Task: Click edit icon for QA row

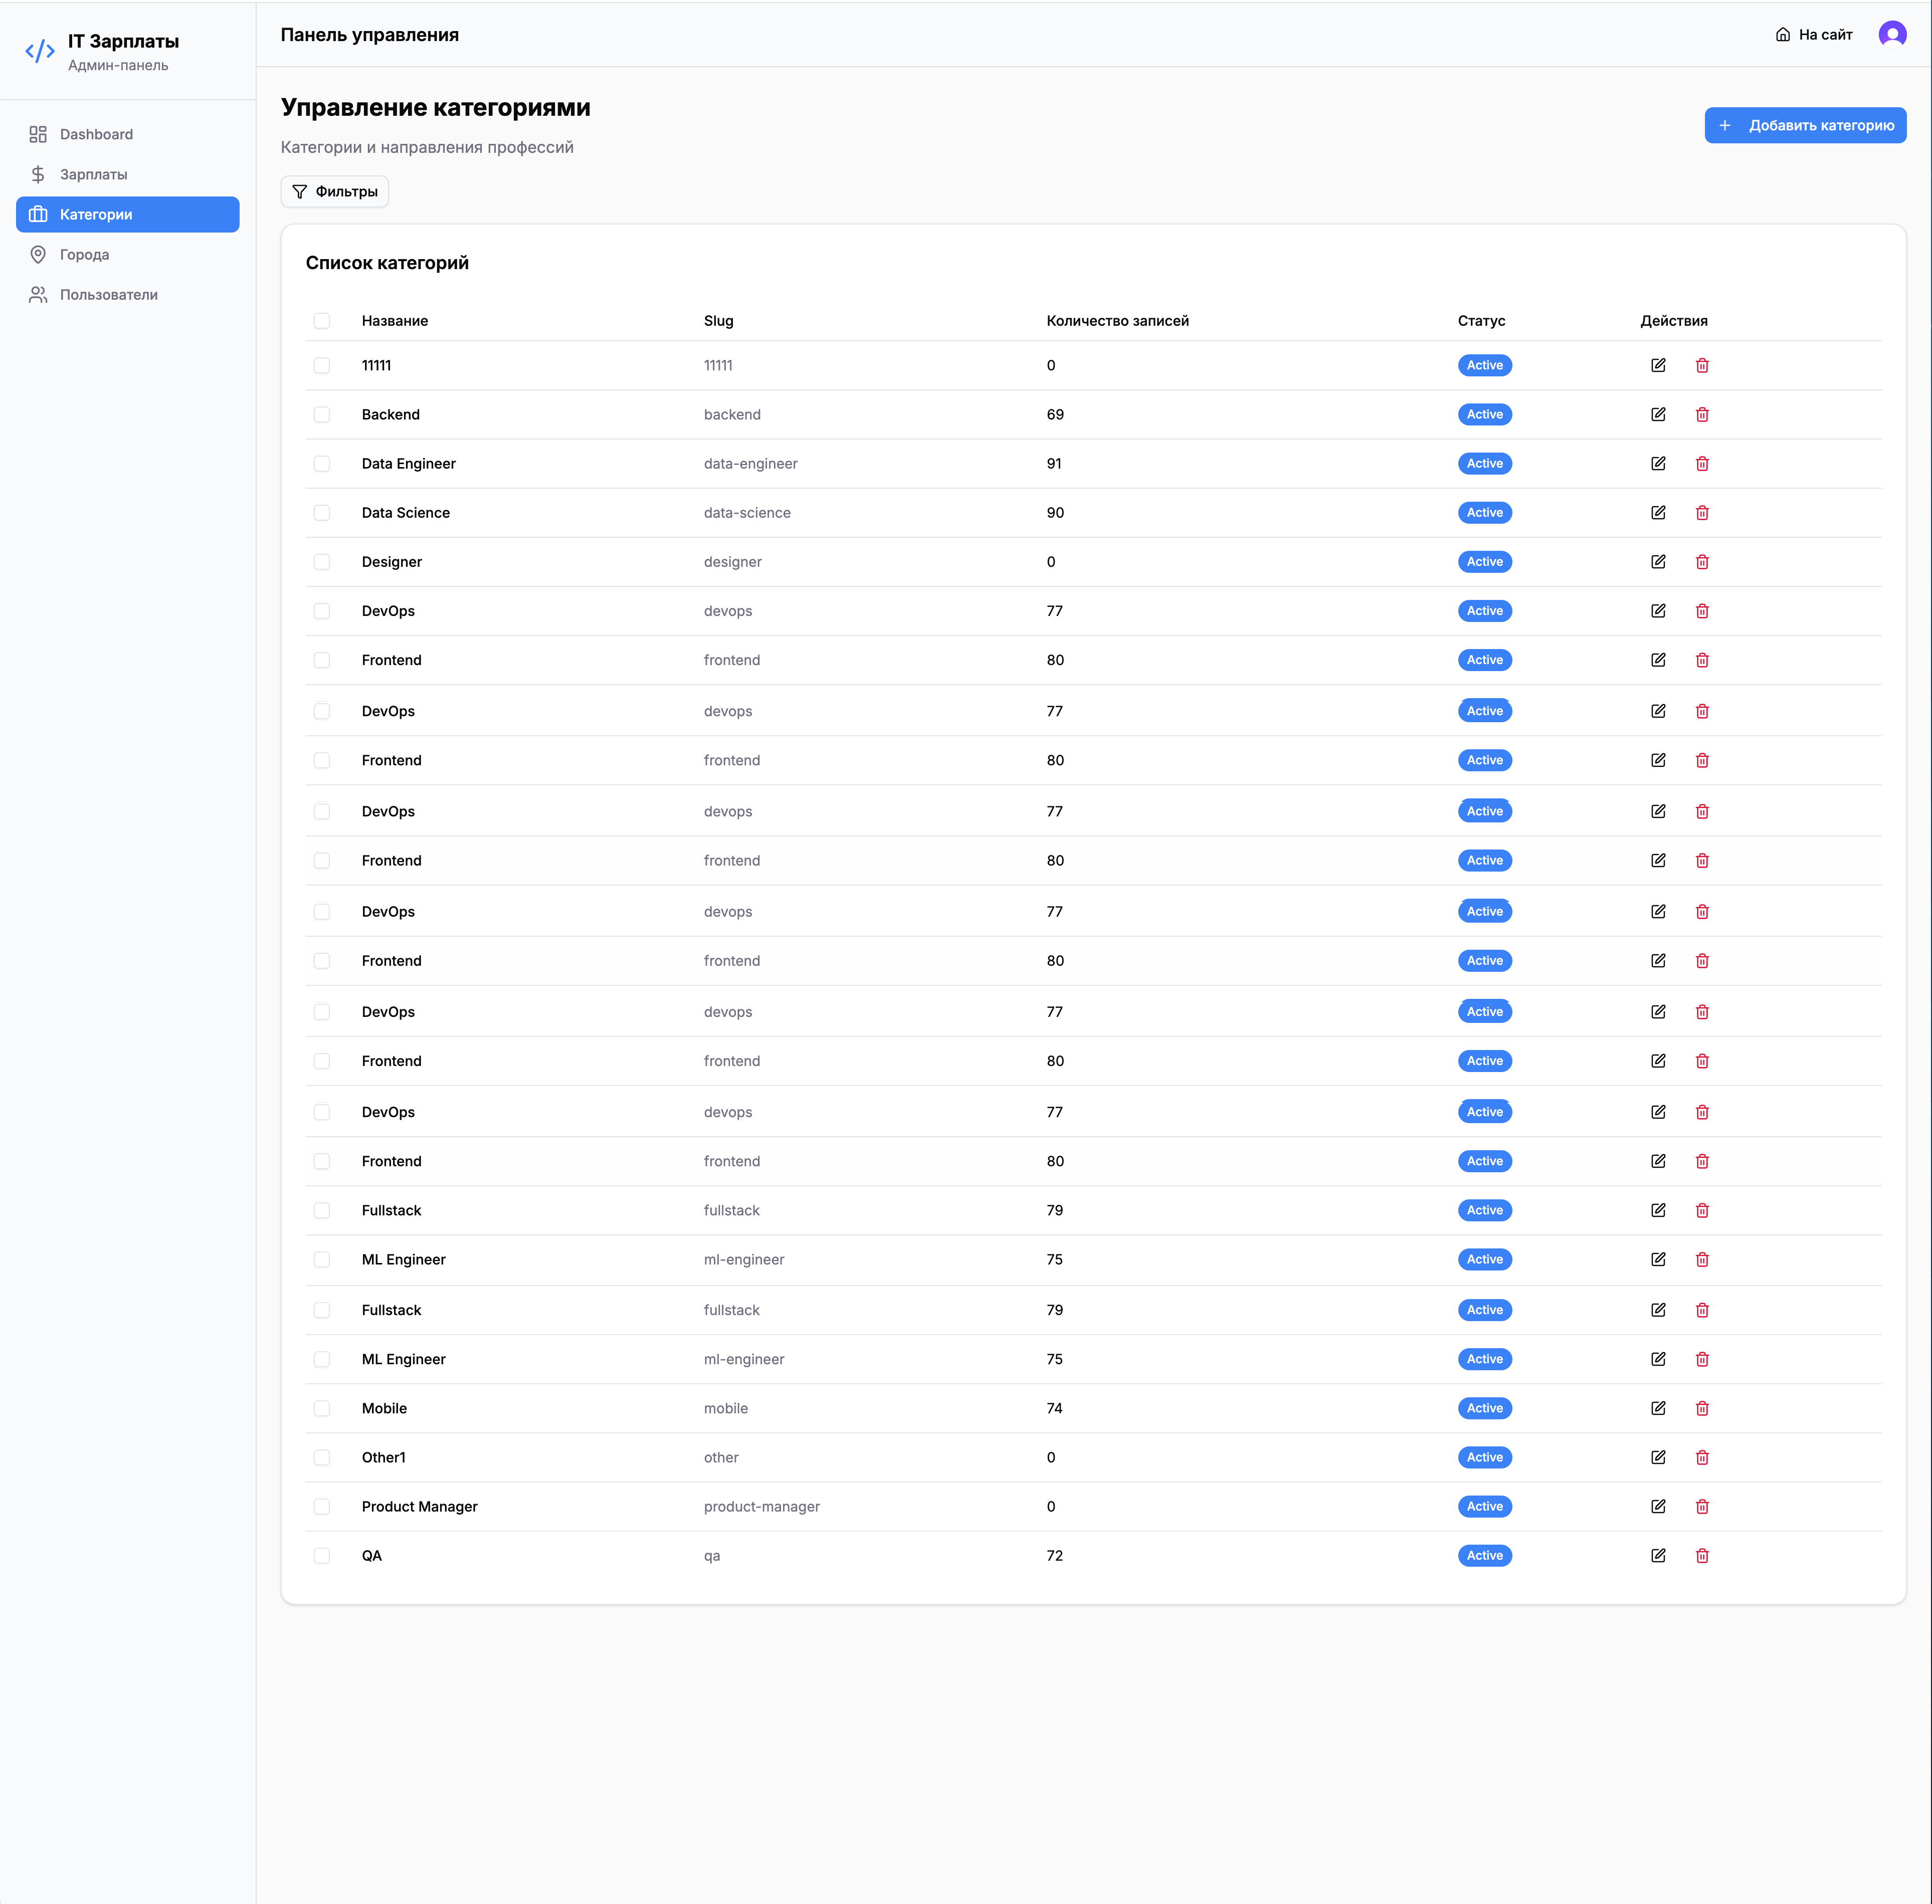Action: point(1657,1555)
